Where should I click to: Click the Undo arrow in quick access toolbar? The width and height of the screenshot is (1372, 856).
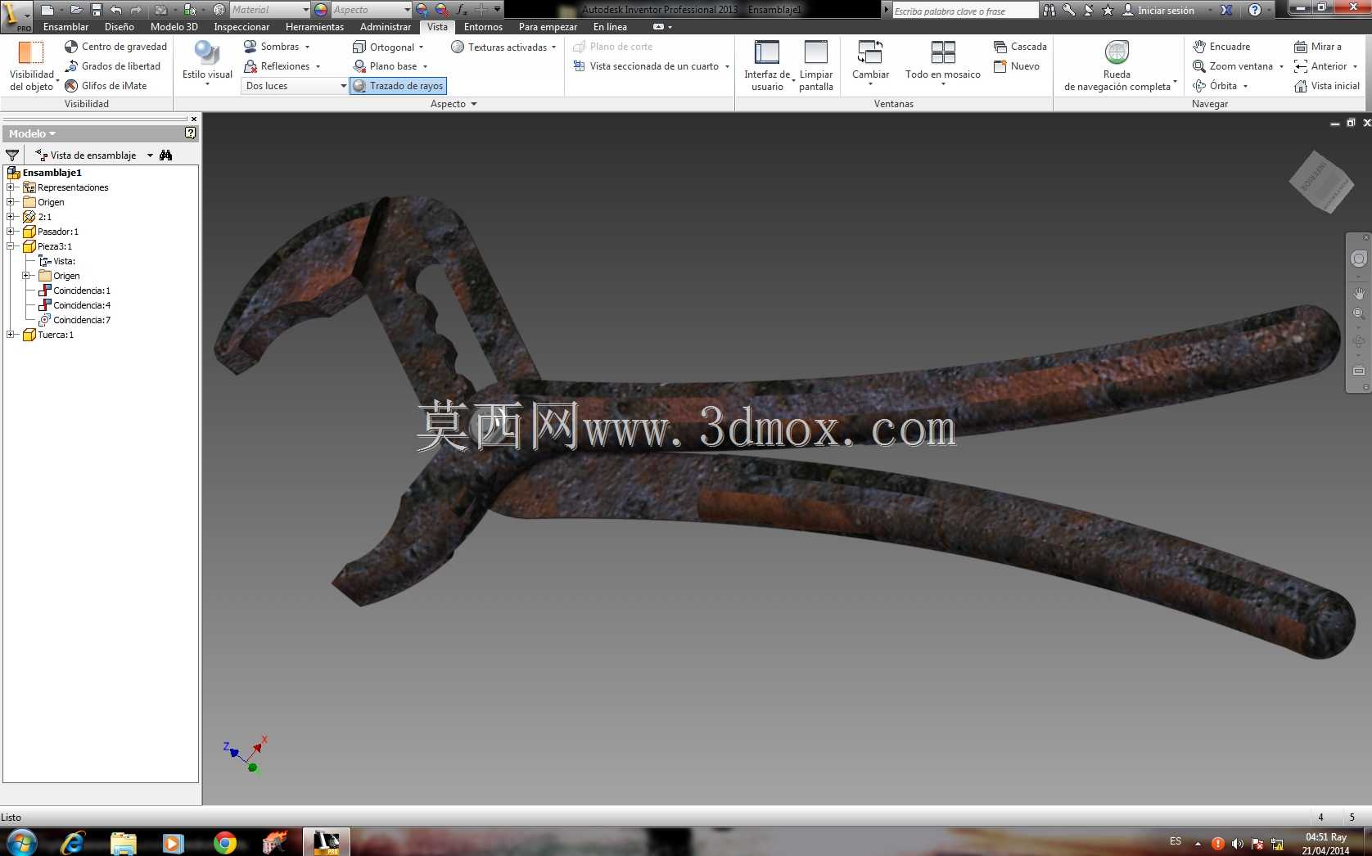click(115, 10)
